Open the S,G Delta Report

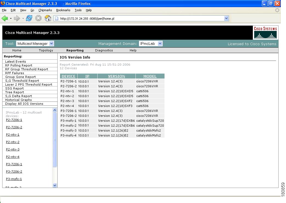(18, 96)
